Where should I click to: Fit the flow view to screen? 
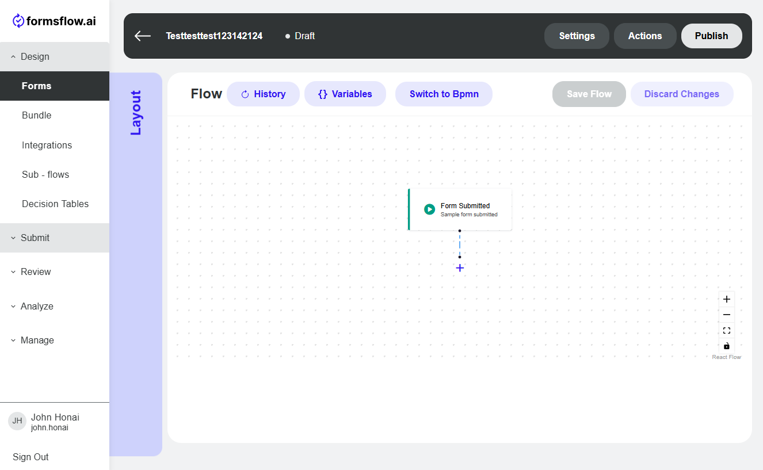click(x=726, y=330)
